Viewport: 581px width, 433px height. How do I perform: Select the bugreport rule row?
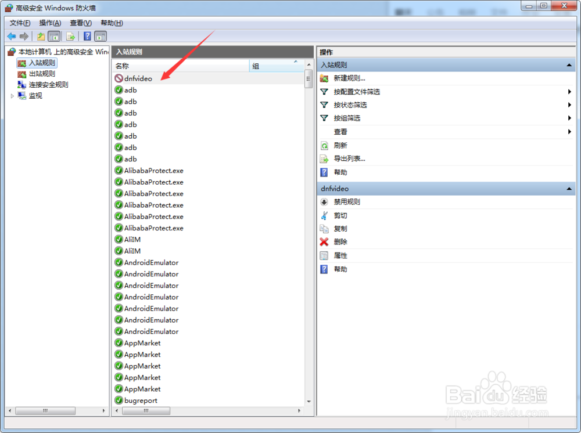[208, 400]
